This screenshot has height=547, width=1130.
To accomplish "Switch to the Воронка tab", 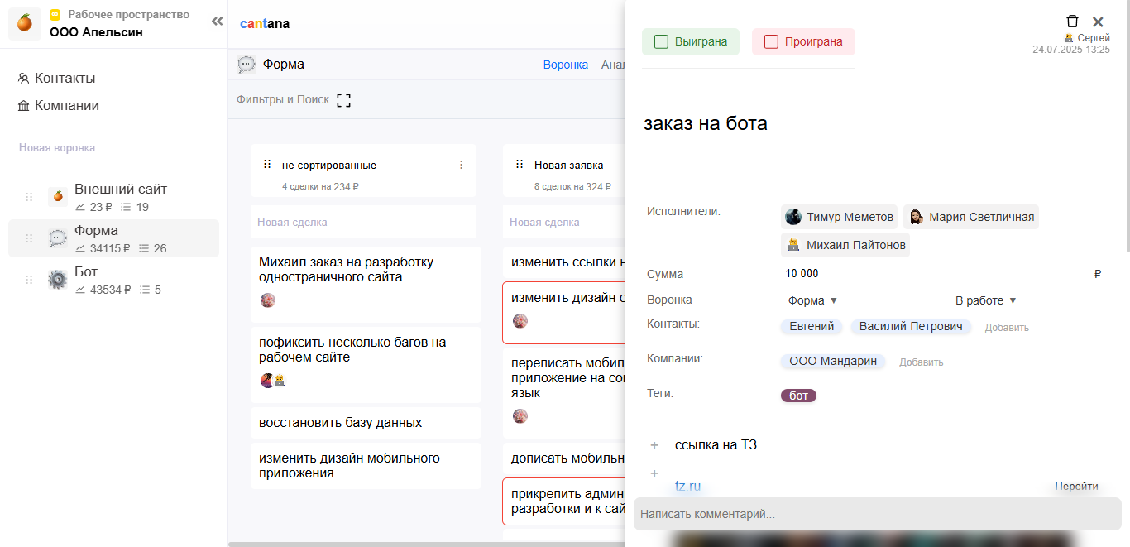I will 566,64.
